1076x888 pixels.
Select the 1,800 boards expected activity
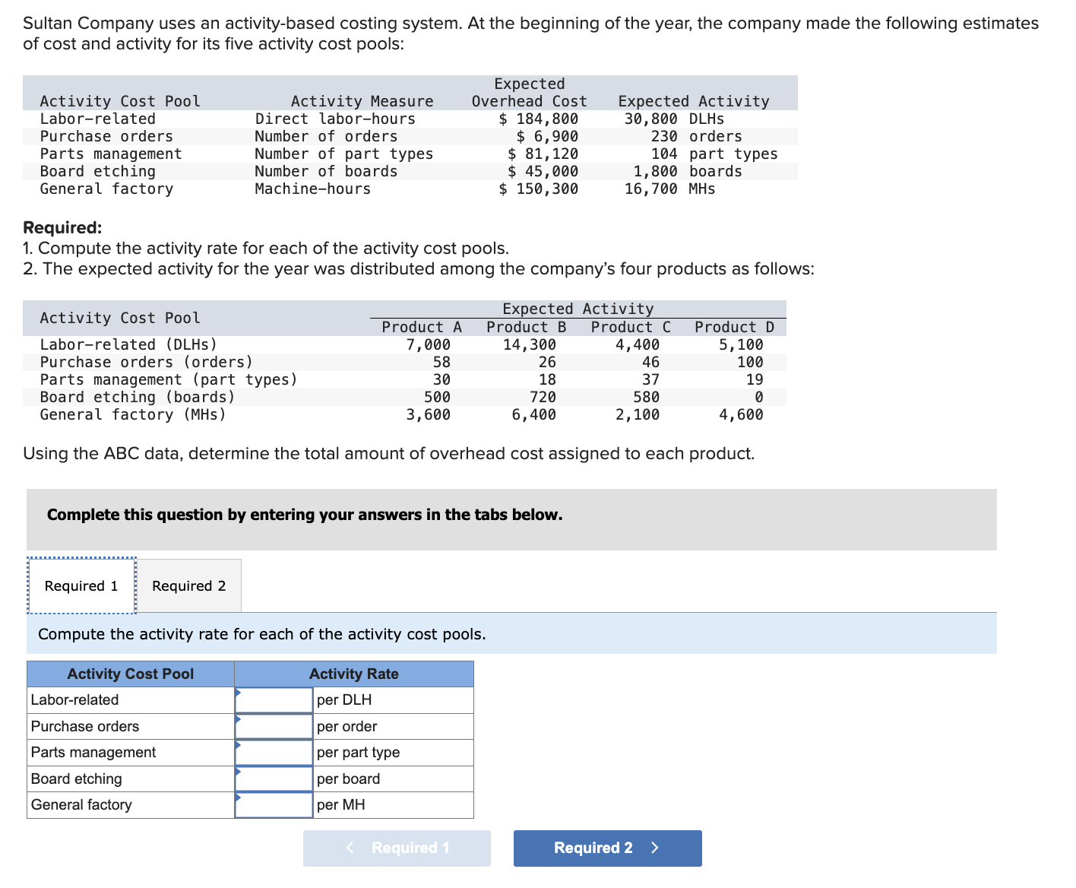pos(688,171)
